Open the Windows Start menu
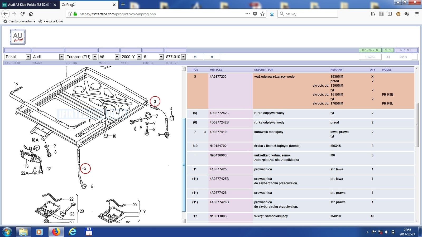 [7, 232]
